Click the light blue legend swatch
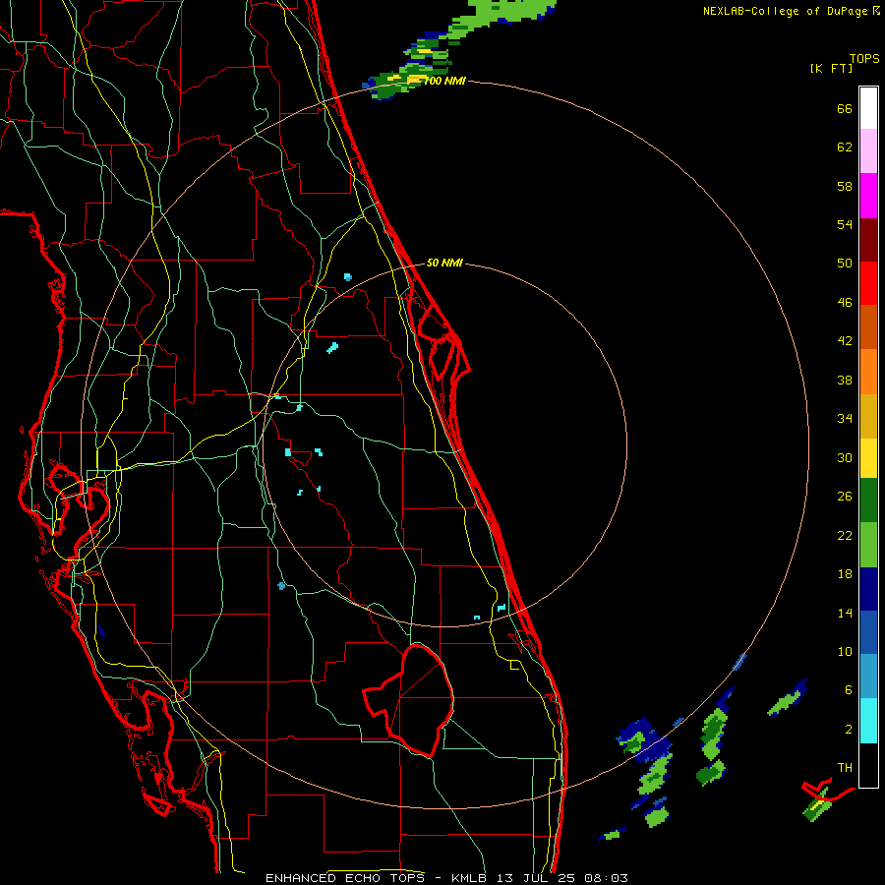The height and width of the screenshot is (885, 885). click(868, 677)
